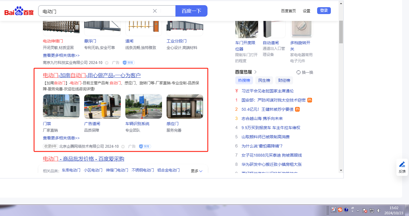The image size is (409, 216).
Task: Open the Sogou input method tray icon
Action: [x=340, y=210]
